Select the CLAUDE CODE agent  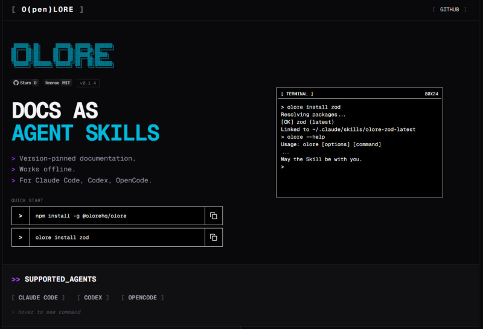click(38, 298)
